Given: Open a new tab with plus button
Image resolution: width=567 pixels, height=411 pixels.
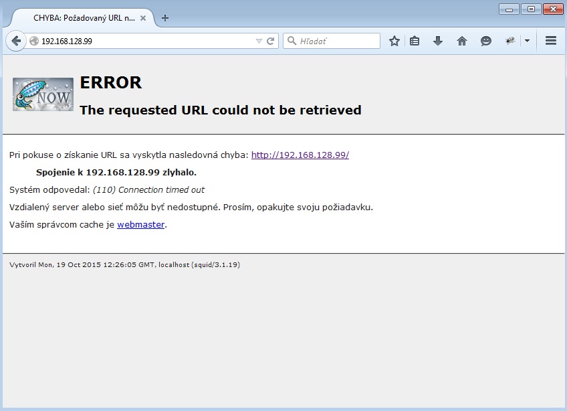Looking at the screenshot, I should [165, 18].
